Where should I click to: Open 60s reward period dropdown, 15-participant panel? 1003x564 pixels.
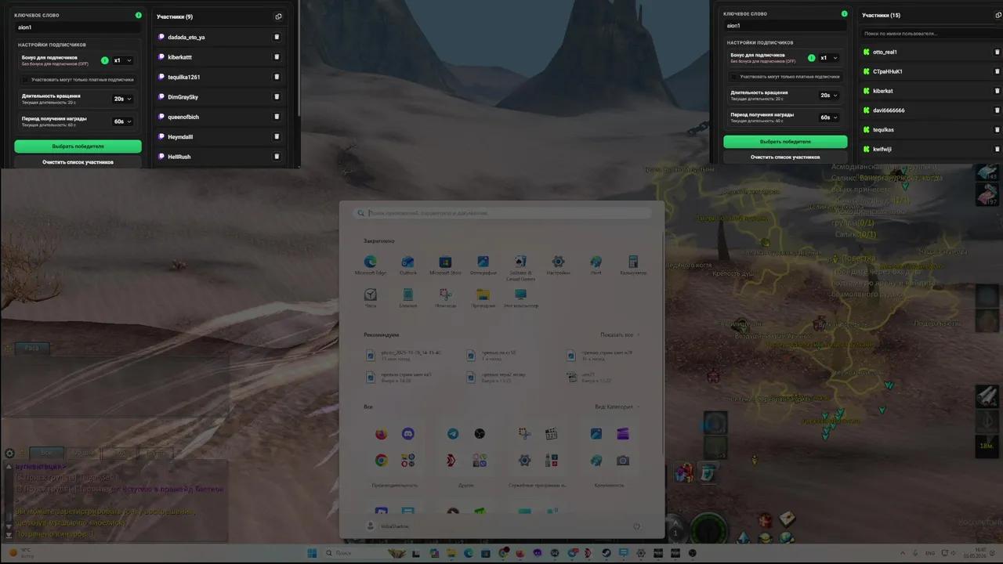(829, 117)
